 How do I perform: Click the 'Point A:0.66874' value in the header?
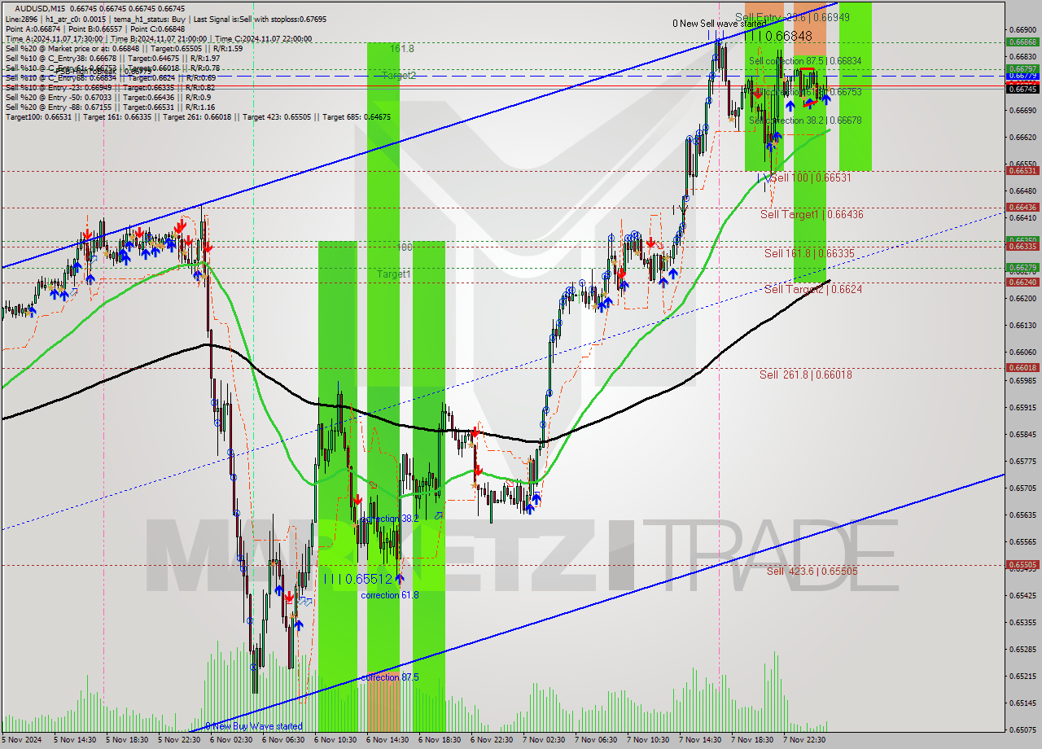(x=34, y=28)
